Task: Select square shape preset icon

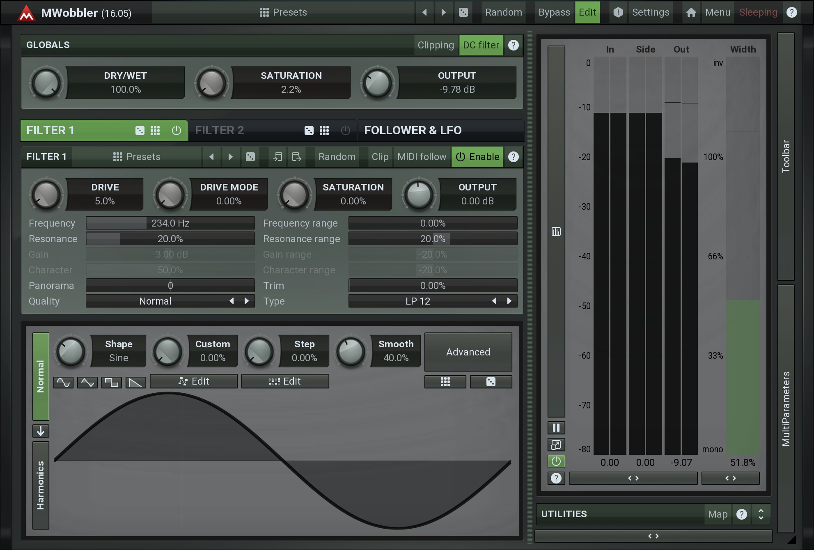Action: (112, 383)
